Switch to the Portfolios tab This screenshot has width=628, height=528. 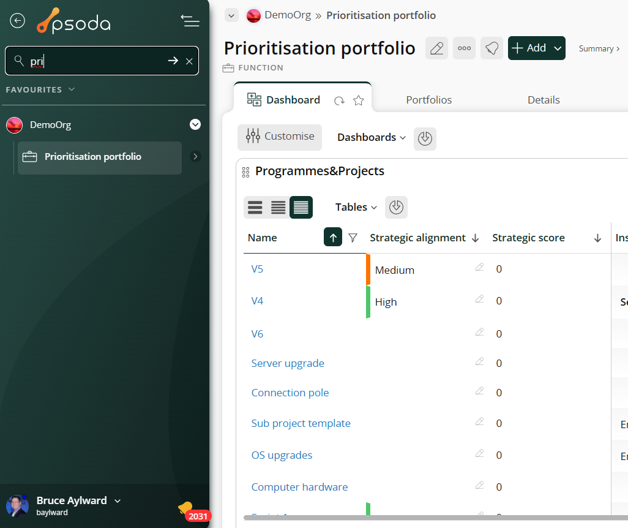point(428,100)
